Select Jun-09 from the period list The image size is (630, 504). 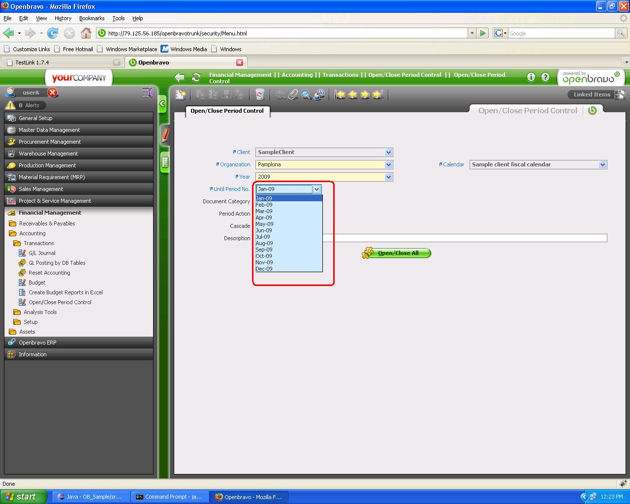264,230
